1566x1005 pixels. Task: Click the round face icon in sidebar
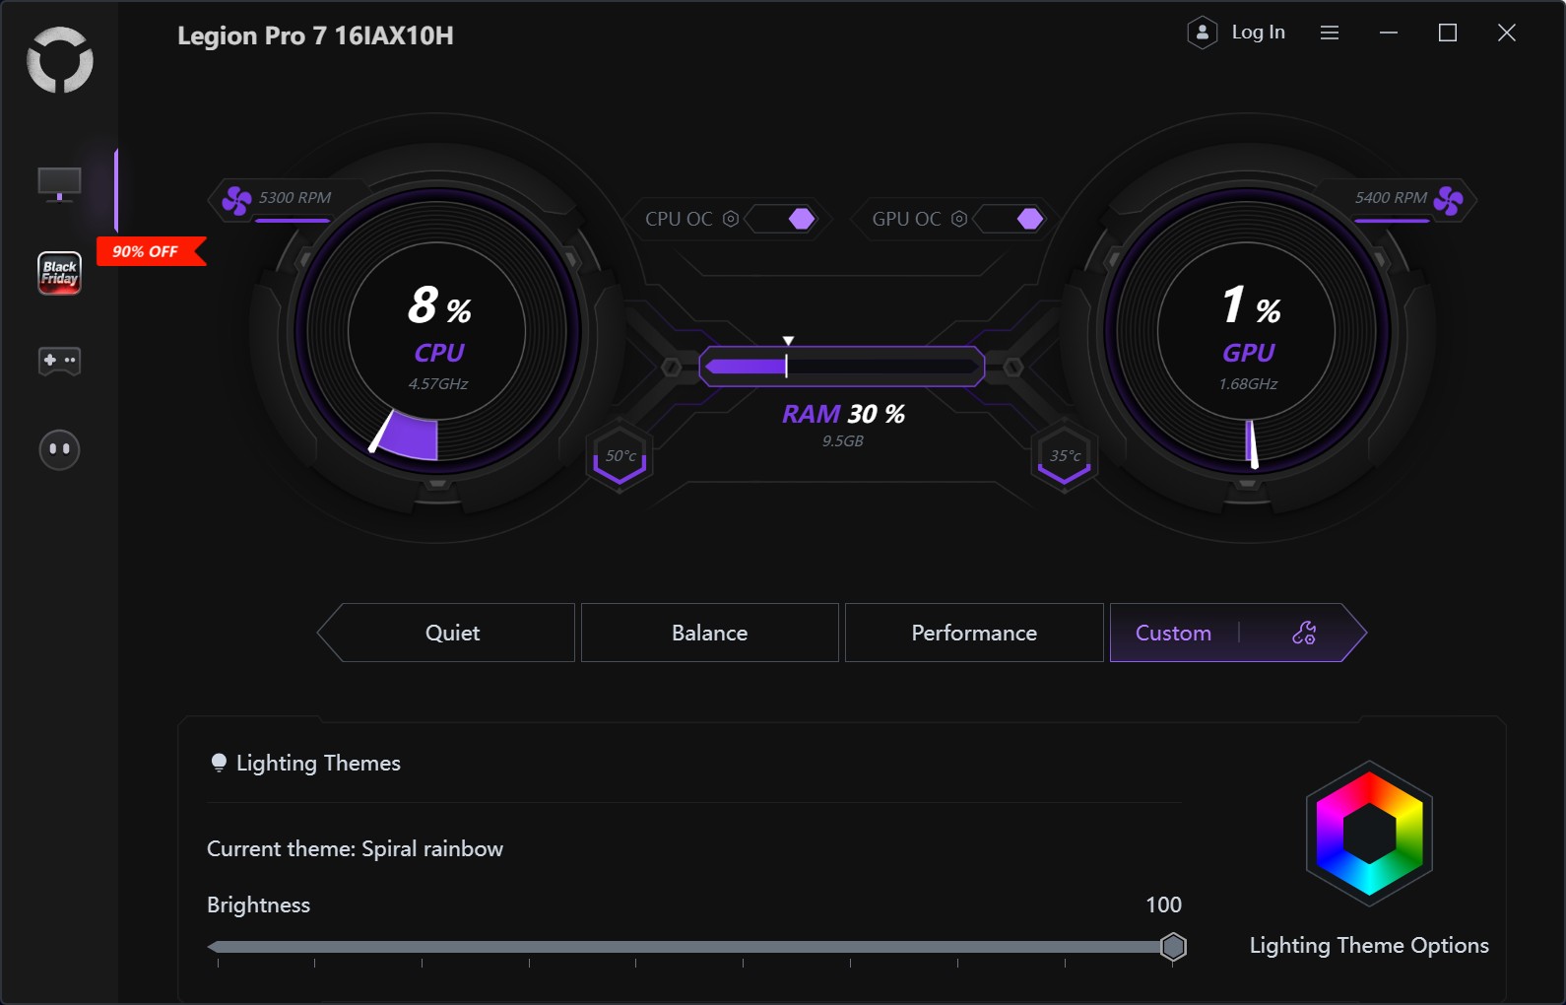point(59,449)
